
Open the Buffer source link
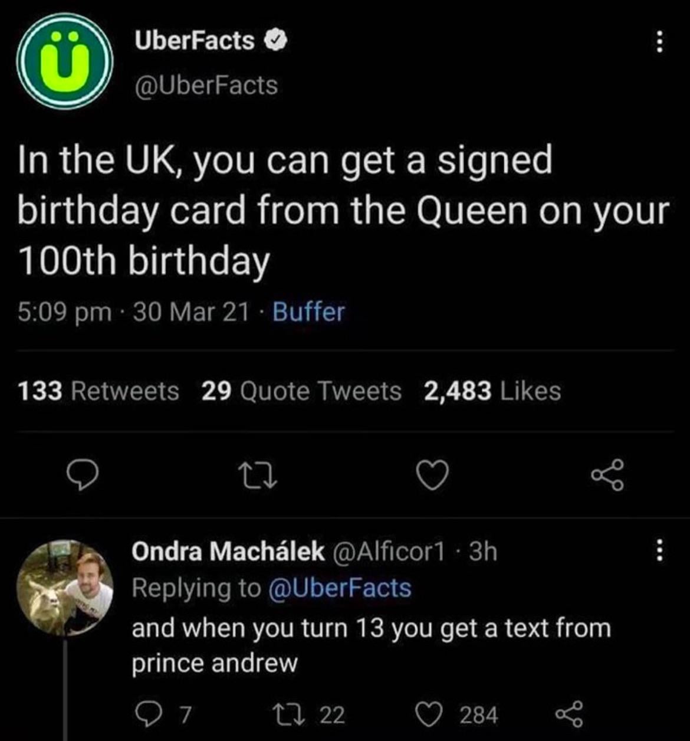[x=308, y=312]
